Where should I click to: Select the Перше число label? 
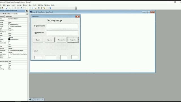40,26
